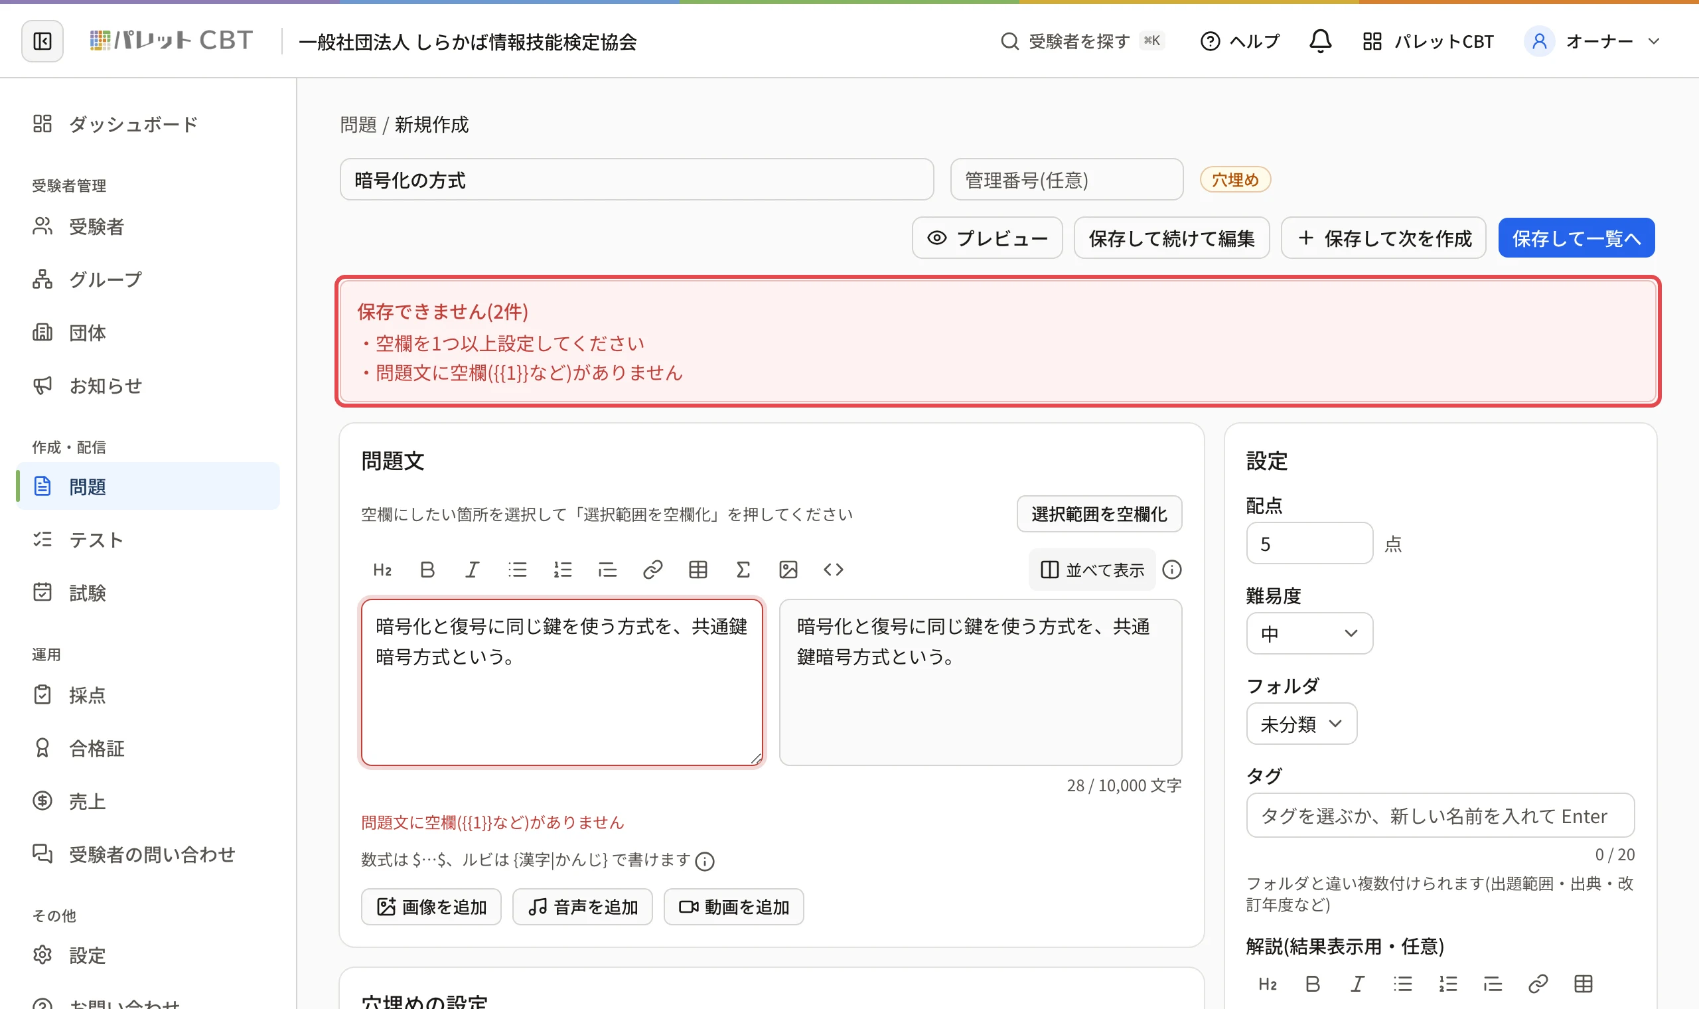Go to 受験者 in the sidebar
The height and width of the screenshot is (1009, 1699).
[147, 226]
